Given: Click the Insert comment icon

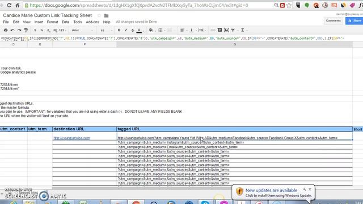Looking at the screenshot, I should coord(220,30).
